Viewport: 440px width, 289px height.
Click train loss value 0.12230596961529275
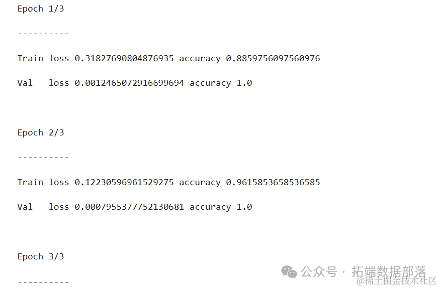pos(124,182)
